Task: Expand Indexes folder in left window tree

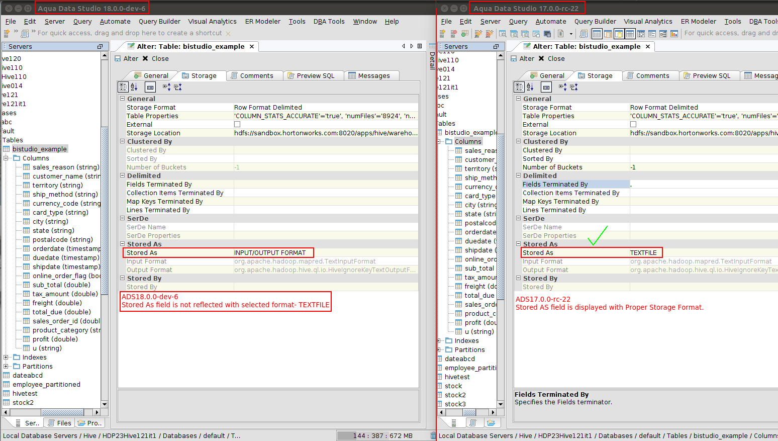Action: click(x=6, y=358)
